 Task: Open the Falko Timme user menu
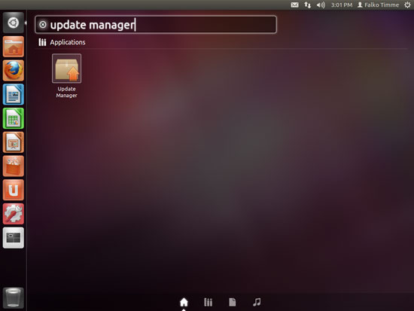[378, 5]
